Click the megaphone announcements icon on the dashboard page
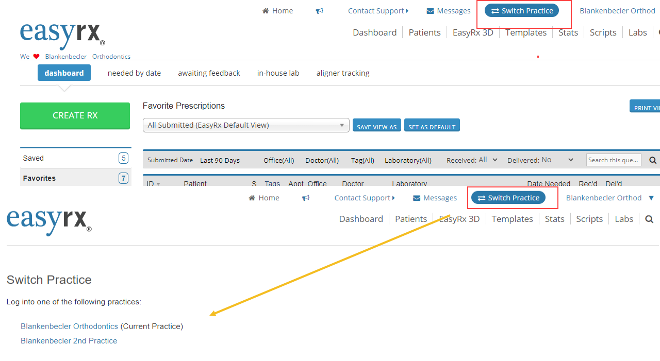This screenshot has height=361, width=660. [320, 11]
